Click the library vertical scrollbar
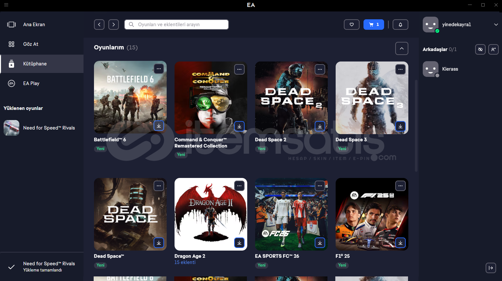This screenshot has height=281, width=502. [x=416, y=125]
